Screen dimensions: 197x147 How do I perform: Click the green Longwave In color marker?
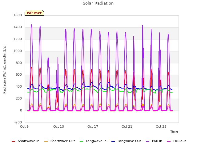(x=82, y=141)
